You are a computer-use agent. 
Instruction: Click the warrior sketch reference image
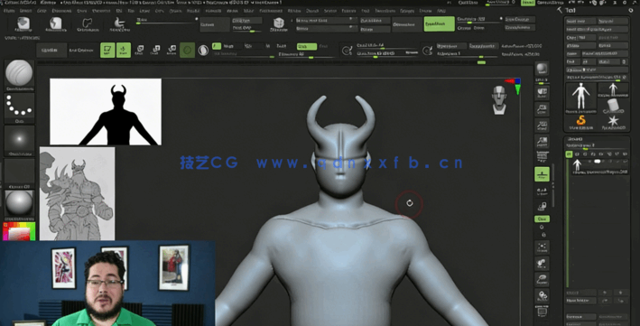pyautogui.click(x=77, y=193)
